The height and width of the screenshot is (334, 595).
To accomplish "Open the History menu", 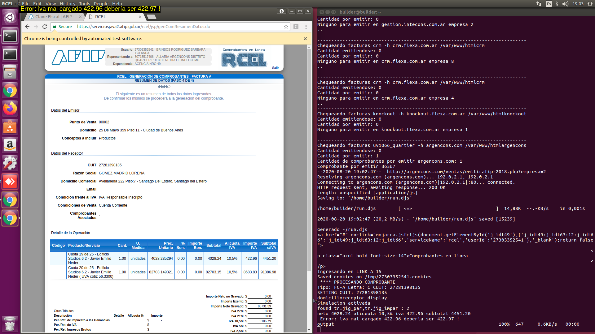I will point(68,4).
